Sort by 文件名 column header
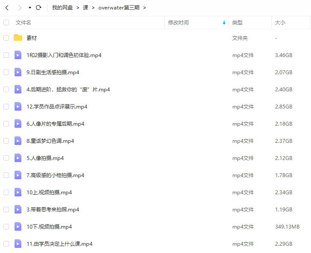 (x=24, y=22)
